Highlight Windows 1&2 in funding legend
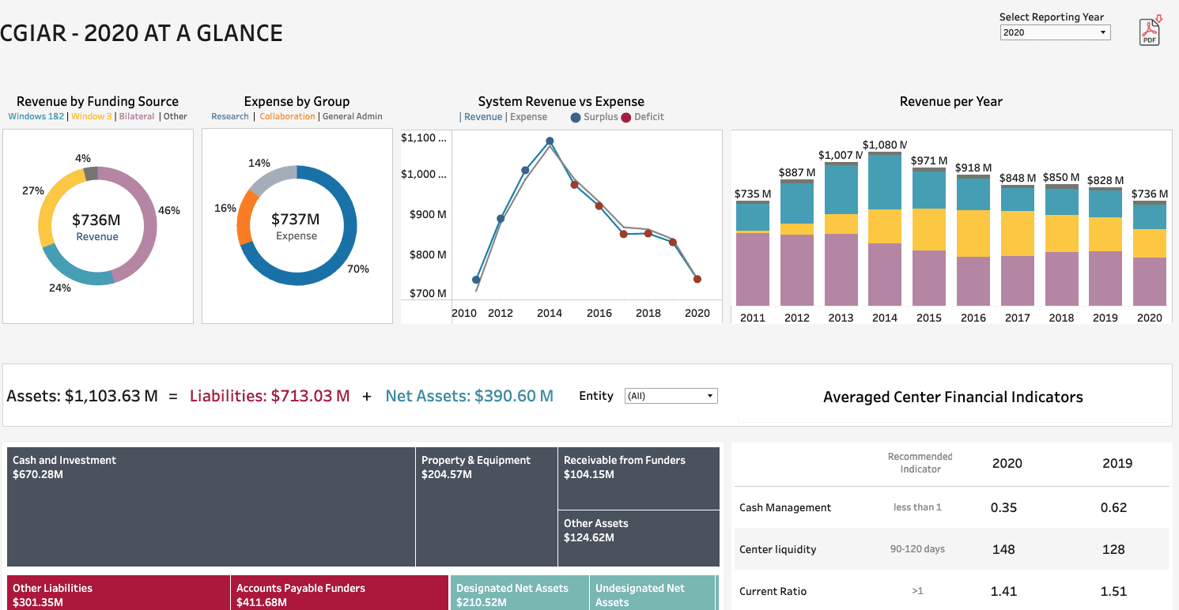This screenshot has width=1179, height=610. (36, 116)
